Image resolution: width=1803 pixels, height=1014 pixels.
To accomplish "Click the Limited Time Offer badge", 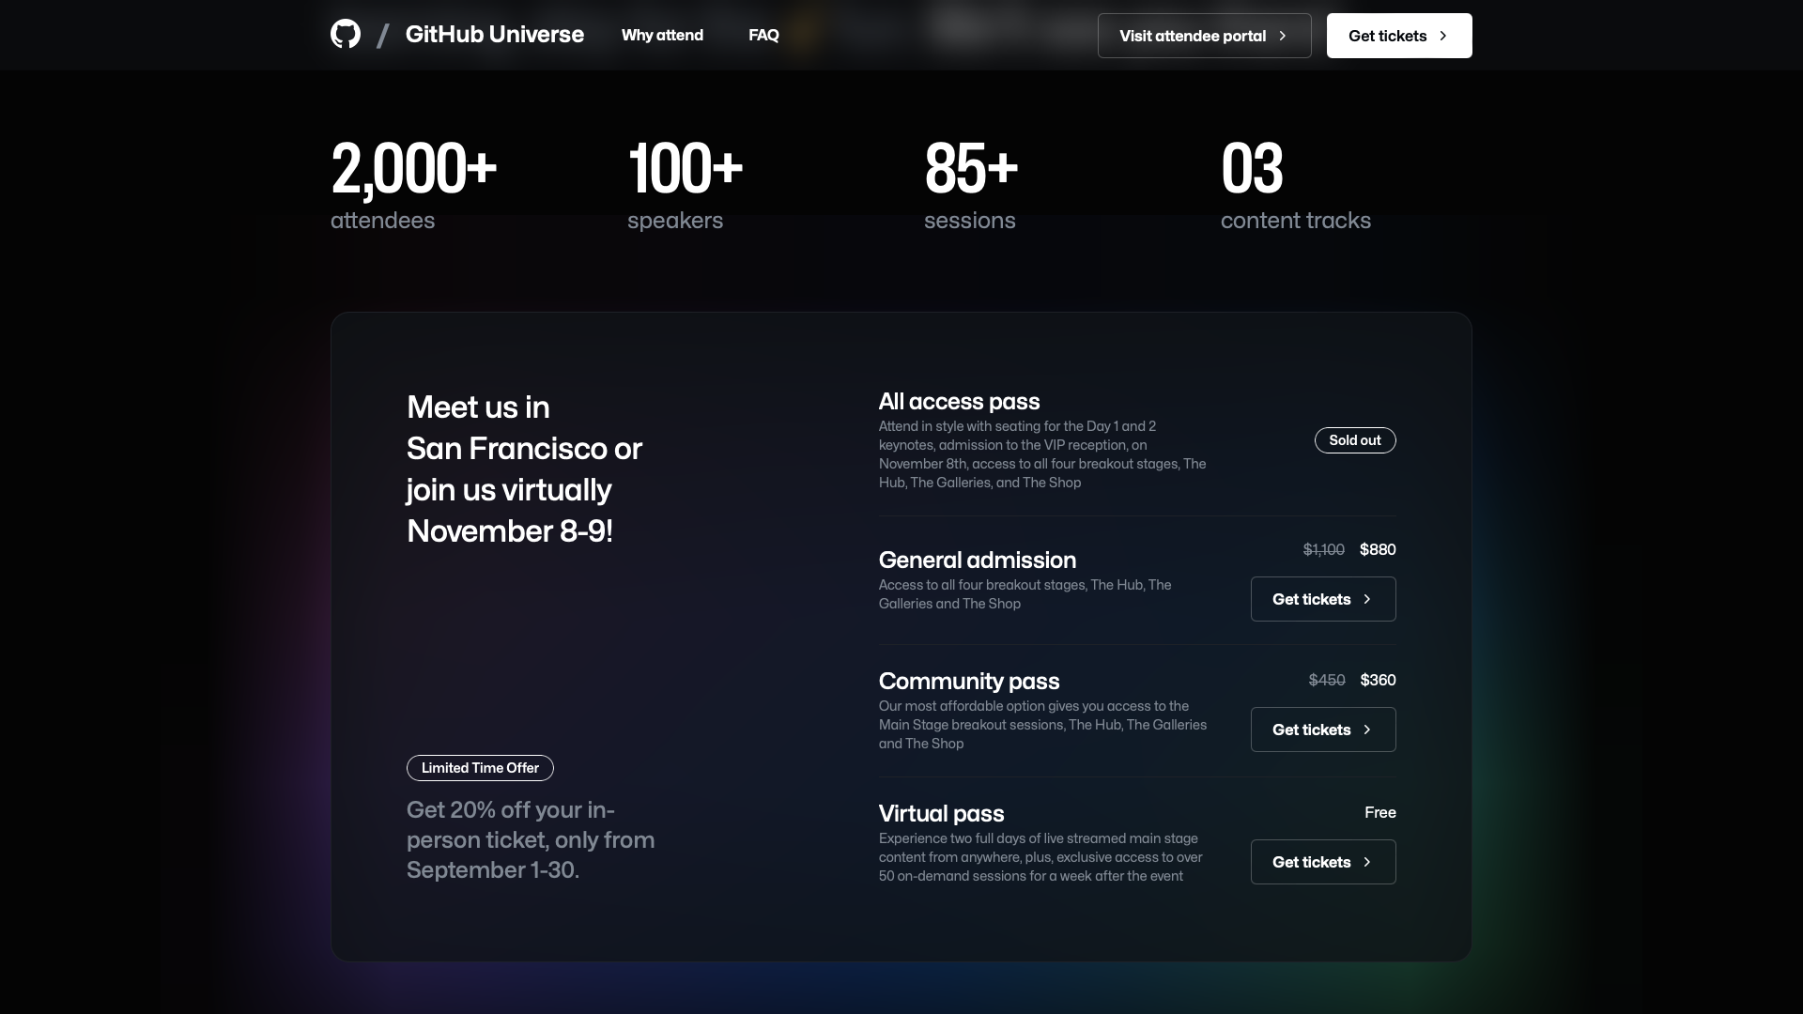I will (x=480, y=768).
